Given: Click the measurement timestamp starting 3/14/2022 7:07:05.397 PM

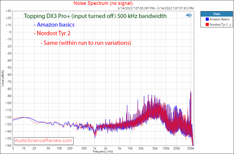Looking at the screenshot, I should coord(155,8).
